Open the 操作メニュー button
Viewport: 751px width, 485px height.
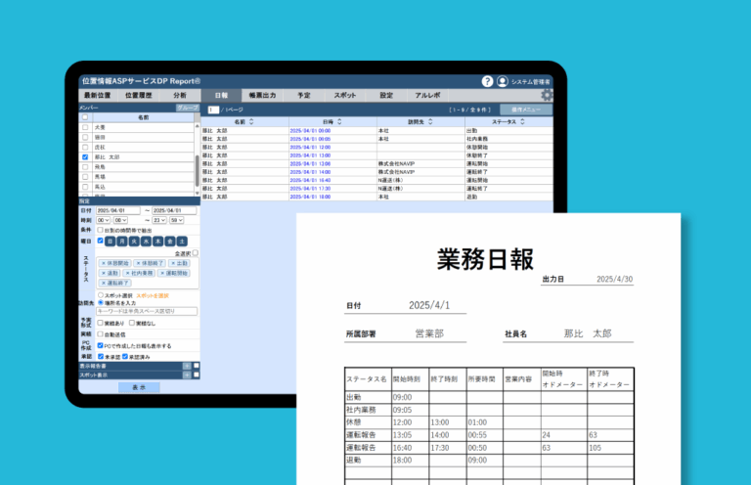tap(521, 110)
